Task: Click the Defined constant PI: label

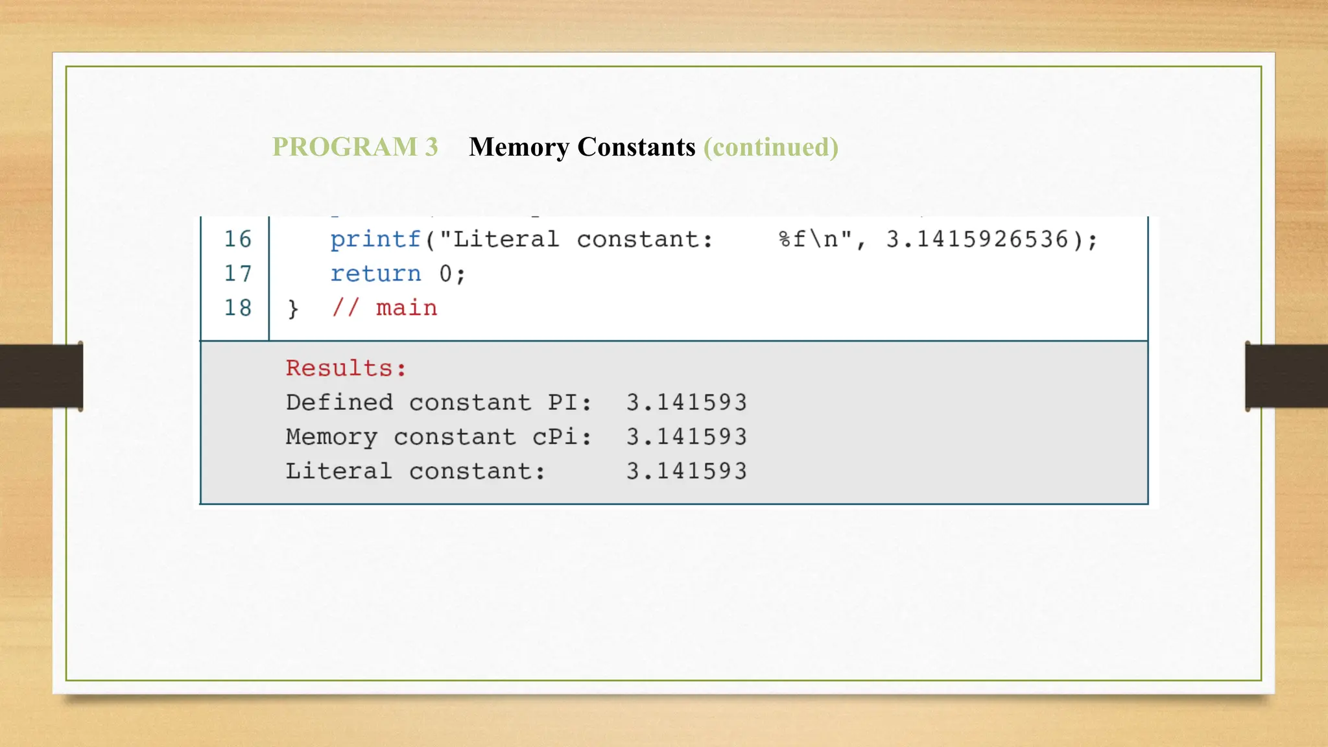Action: click(438, 403)
